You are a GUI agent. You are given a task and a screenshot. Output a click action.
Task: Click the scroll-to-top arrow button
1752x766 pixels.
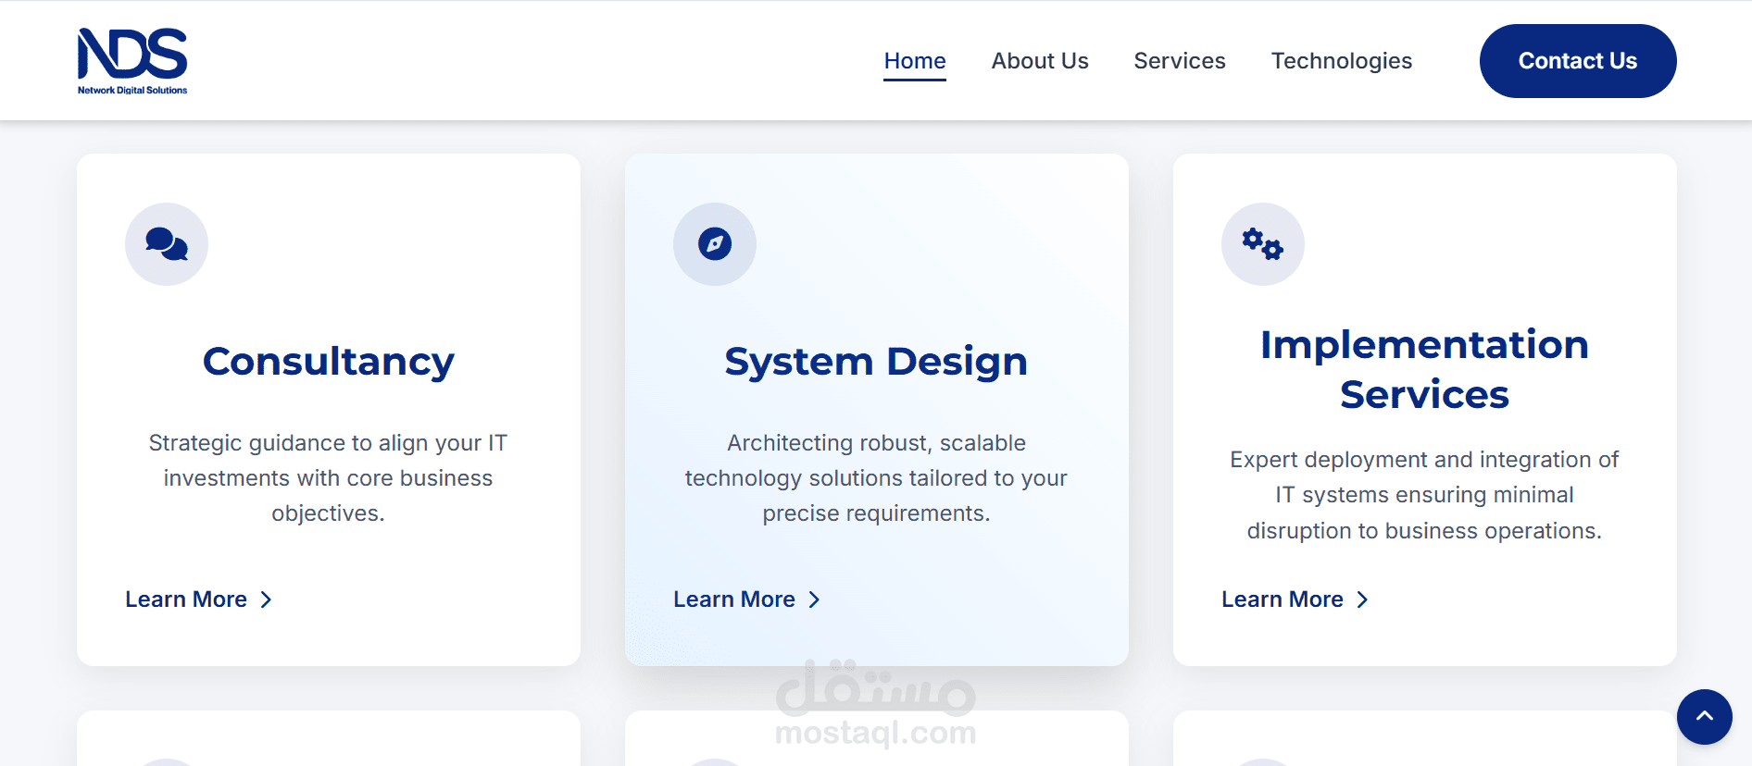[x=1705, y=717]
